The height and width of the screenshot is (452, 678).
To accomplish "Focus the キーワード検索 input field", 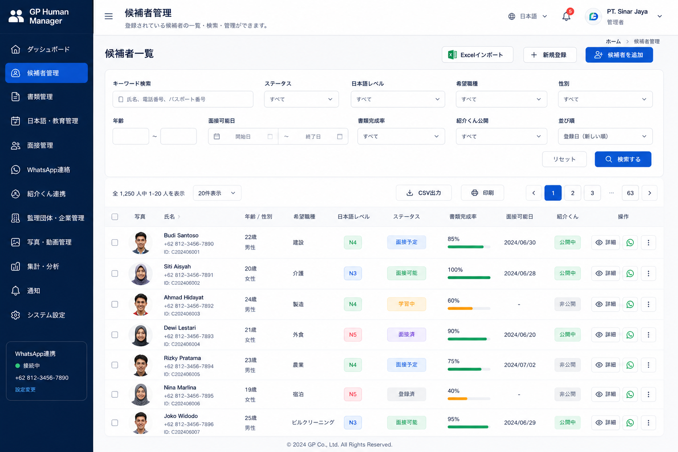I will [x=183, y=99].
